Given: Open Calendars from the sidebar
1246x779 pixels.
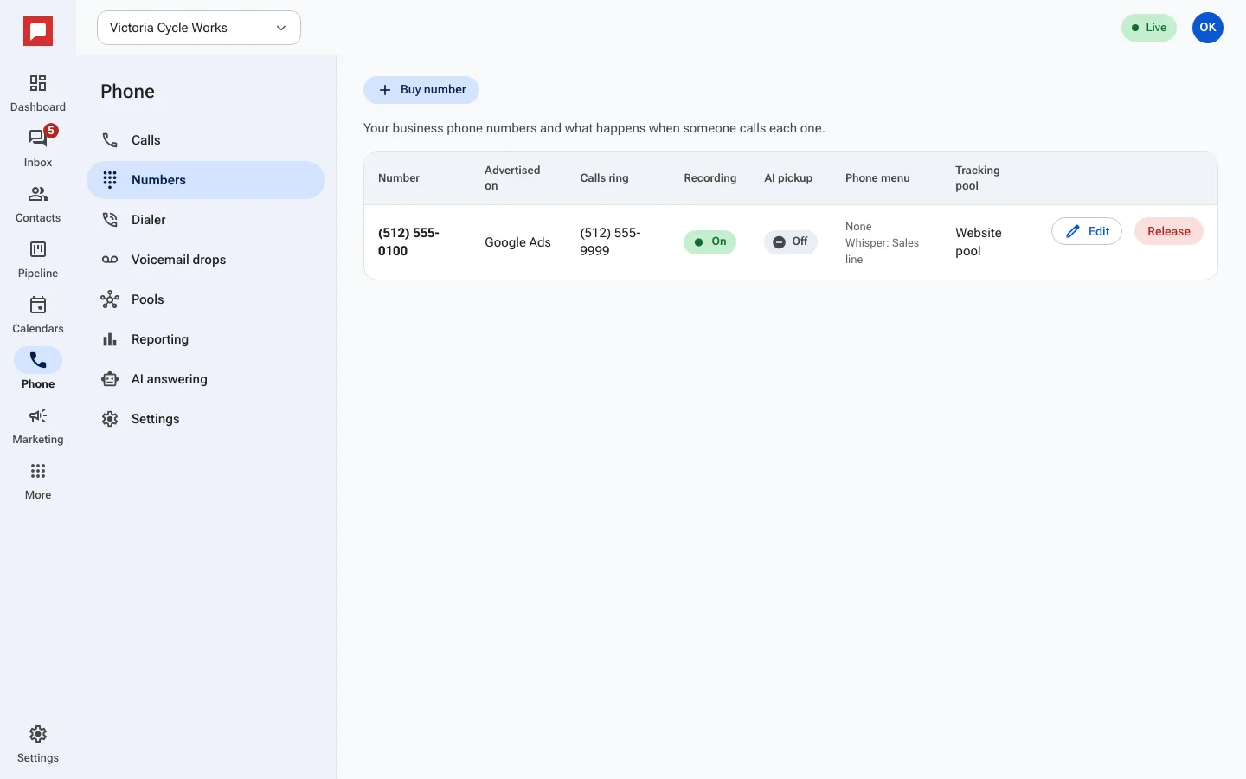Looking at the screenshot, I should point(38,315).
